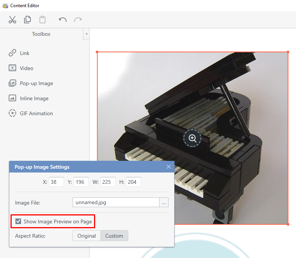
Task: Undo the last action
Action: 63,20
